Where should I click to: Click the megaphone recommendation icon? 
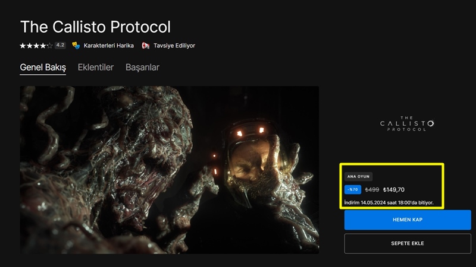tap(146, 46)
